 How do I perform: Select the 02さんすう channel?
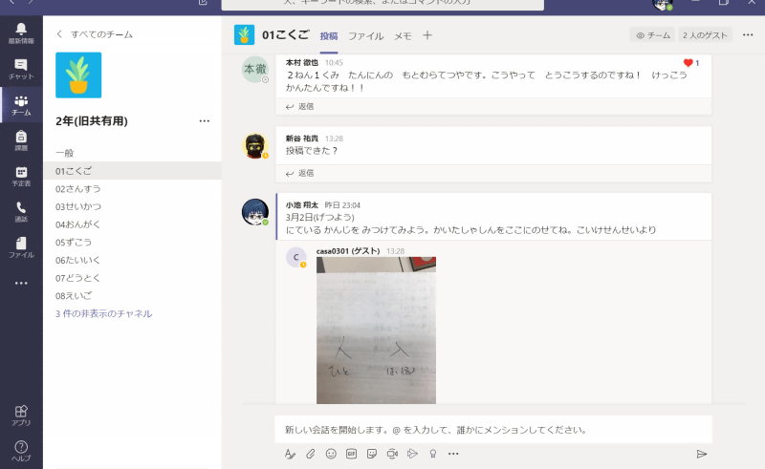tap(132, 189)
